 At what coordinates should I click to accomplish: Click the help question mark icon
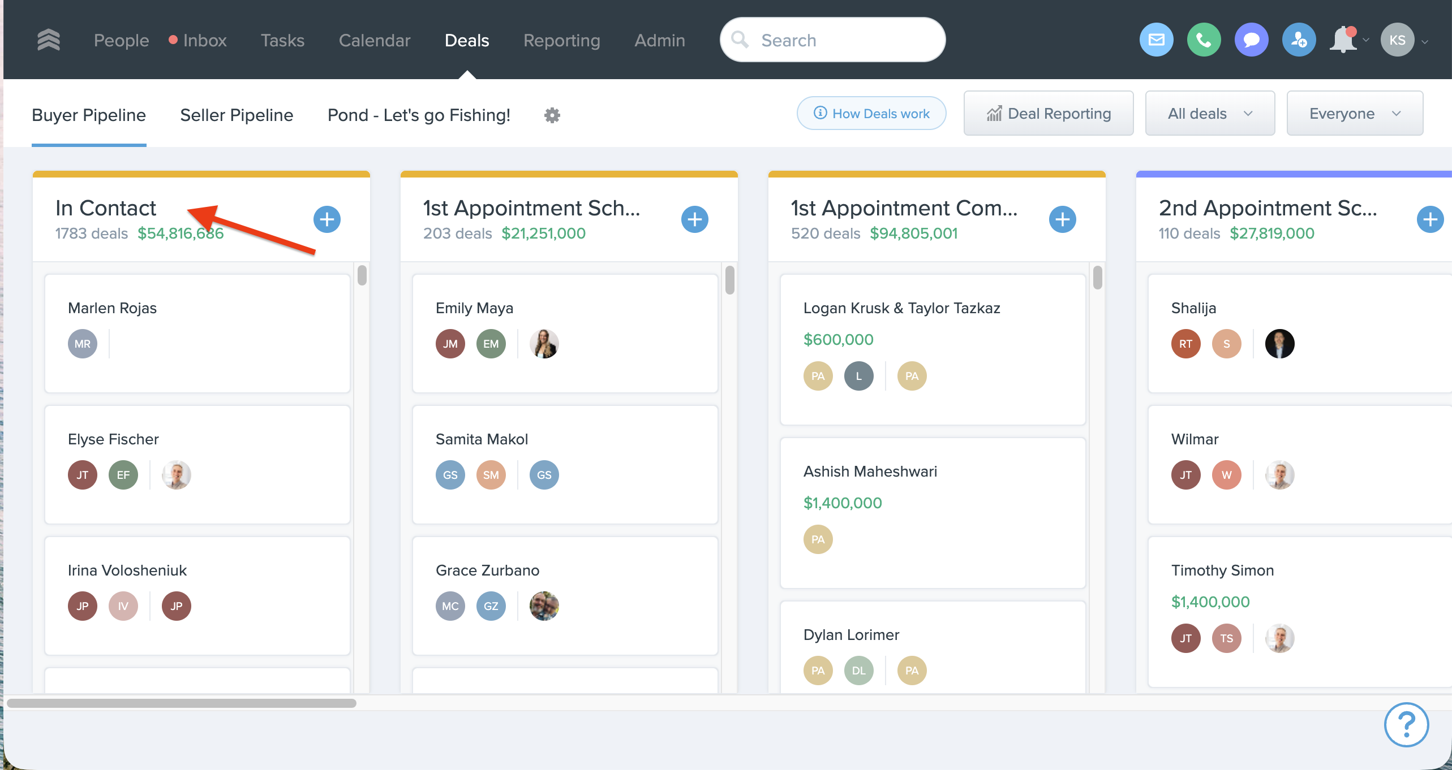[x=1406, y=724]
